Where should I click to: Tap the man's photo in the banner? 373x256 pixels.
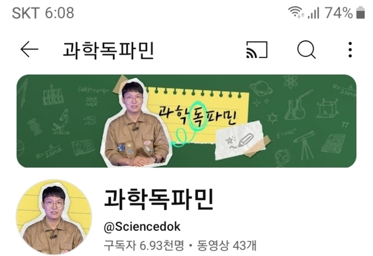click(x=136, y=123)
